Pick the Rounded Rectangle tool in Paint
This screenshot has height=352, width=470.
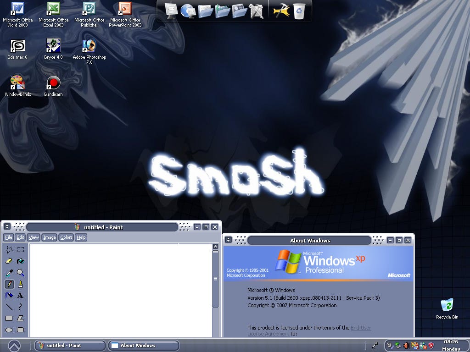(20, 330)
